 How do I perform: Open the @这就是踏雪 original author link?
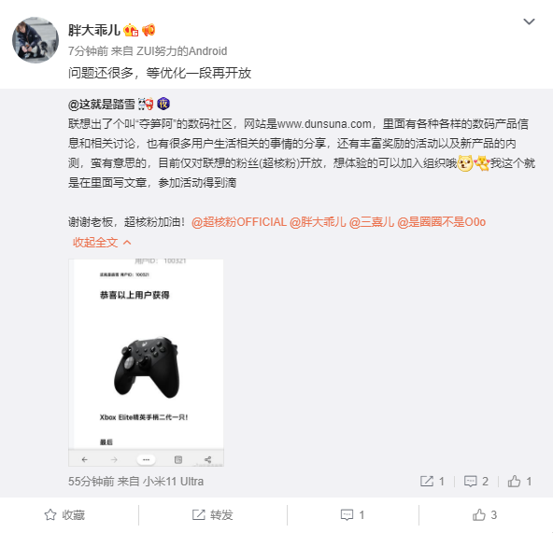coord(102,105)
